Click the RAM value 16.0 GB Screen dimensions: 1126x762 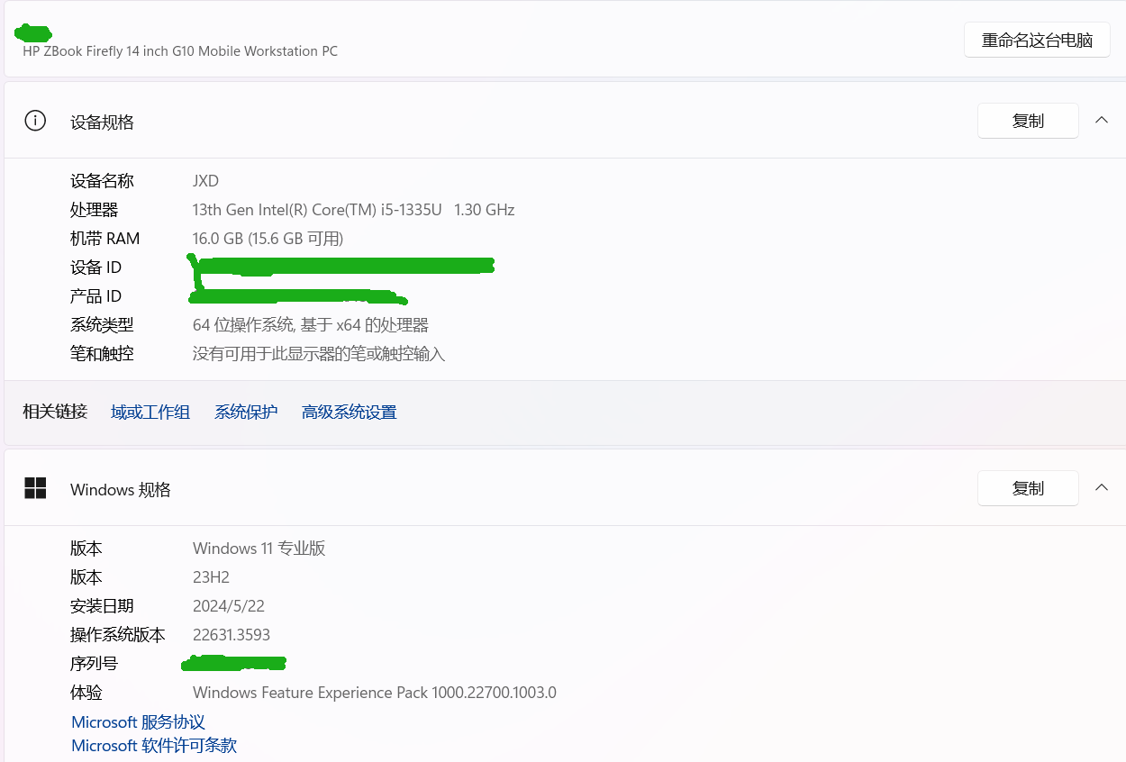268,239
